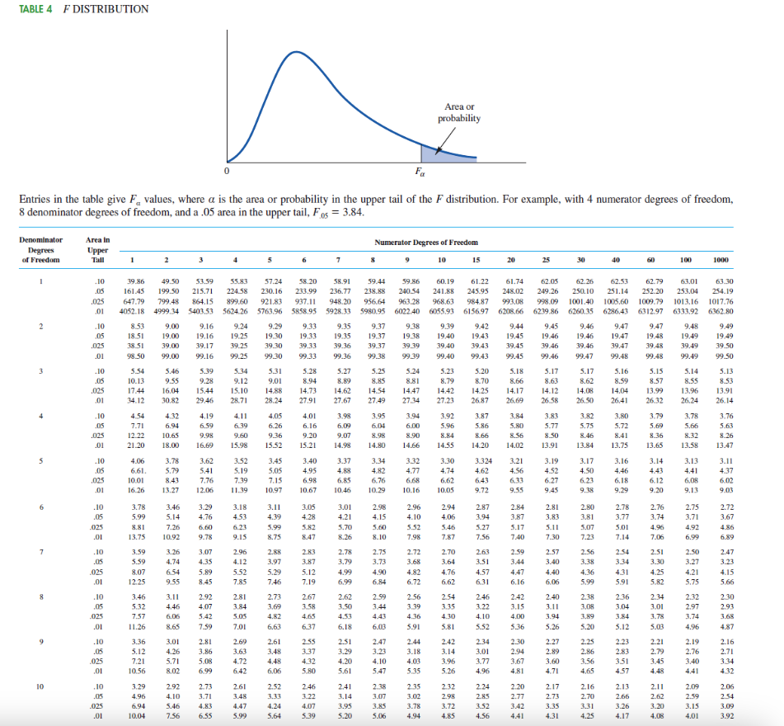
Task: Click the cell value '10.04' in denominator row 10
Action: tap(137, 716)
